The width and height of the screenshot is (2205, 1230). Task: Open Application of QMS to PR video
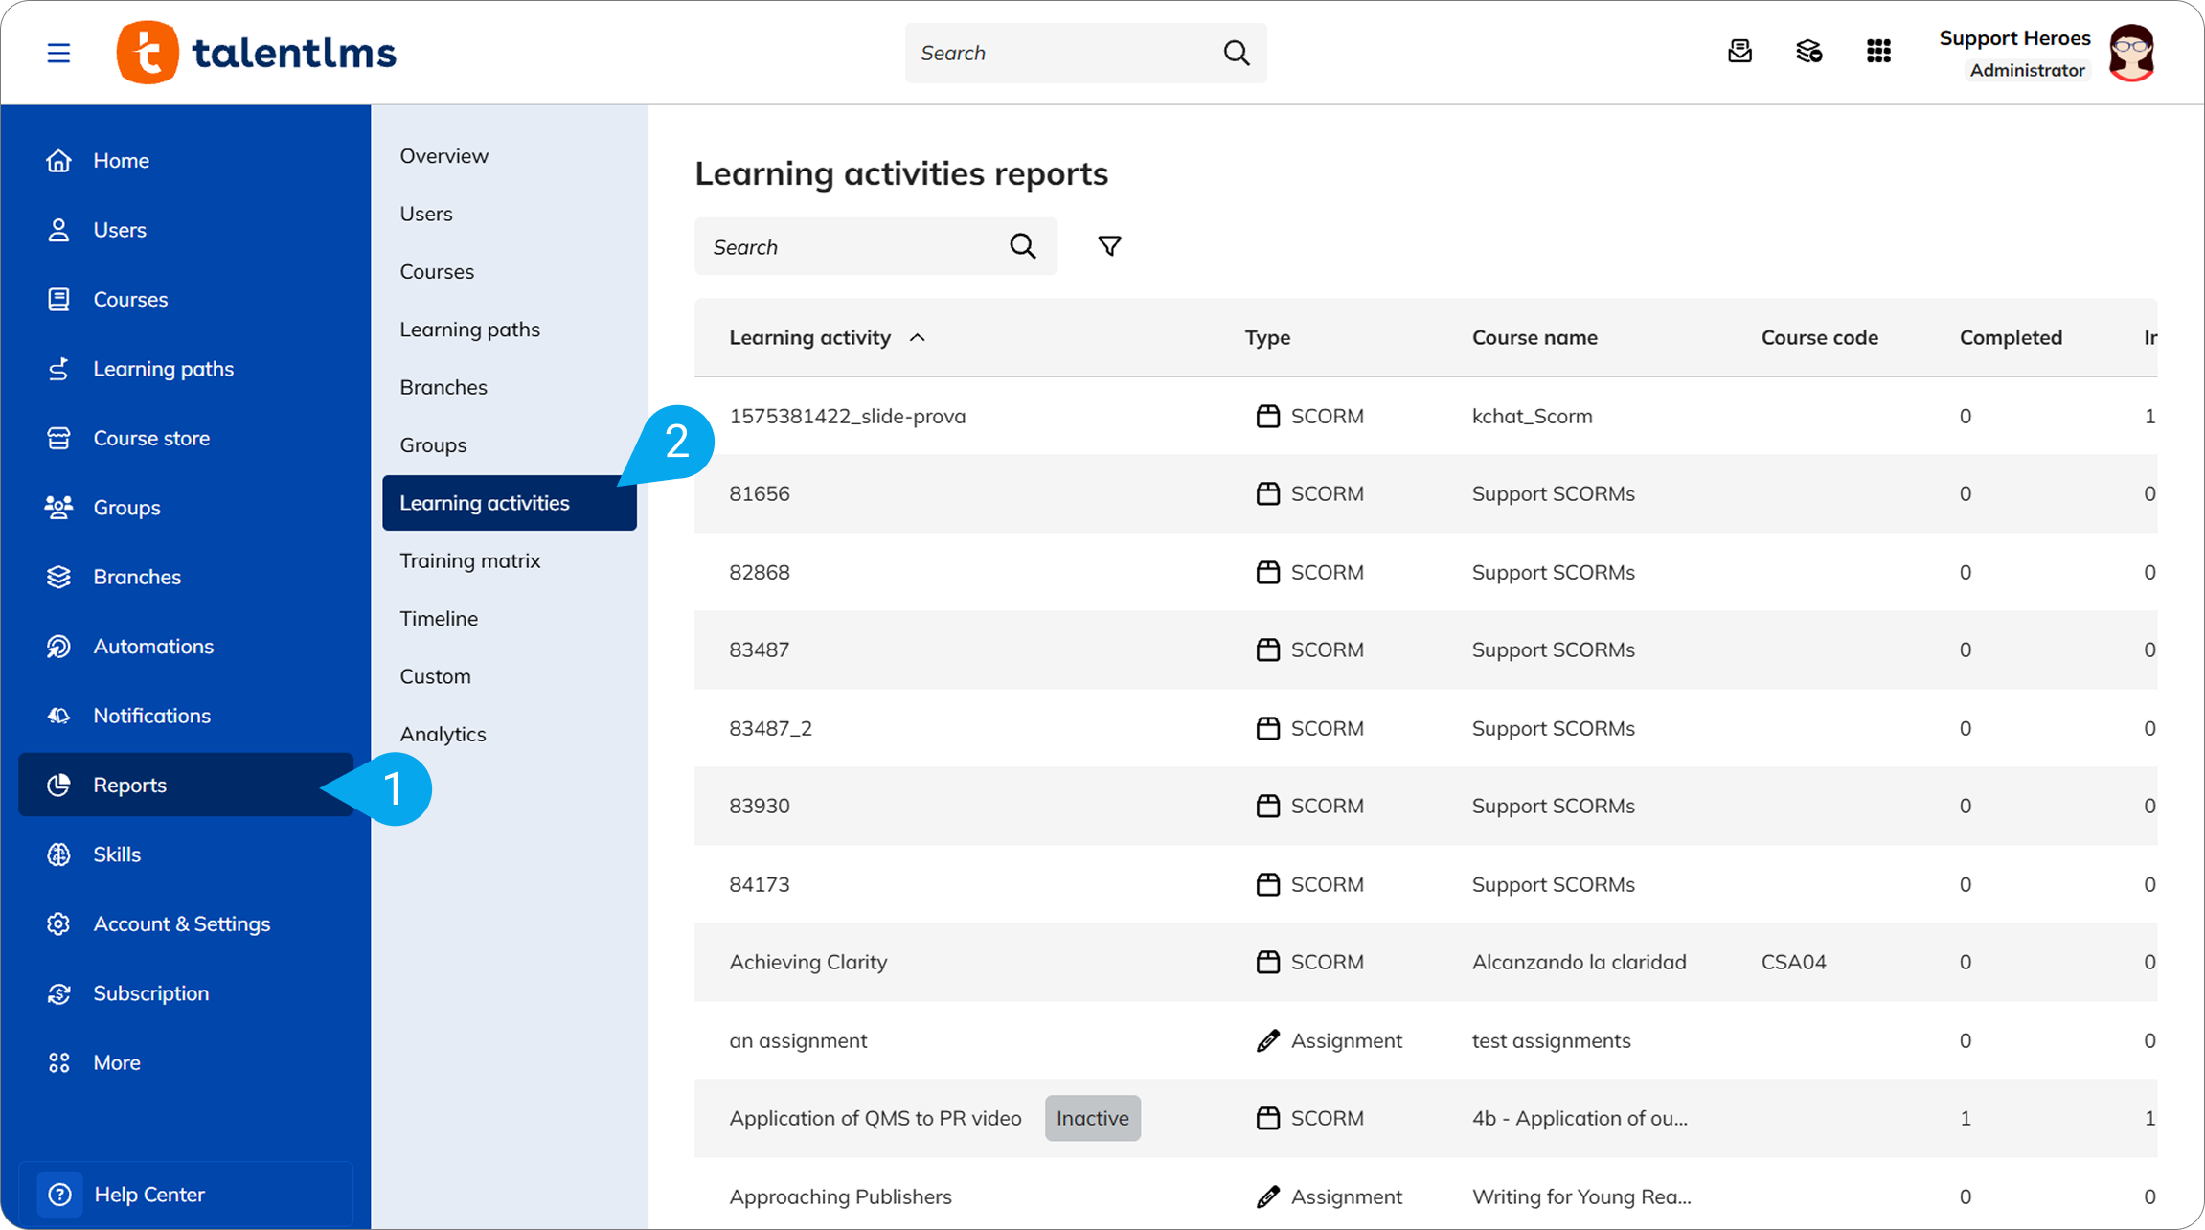tap(875, 1118)
